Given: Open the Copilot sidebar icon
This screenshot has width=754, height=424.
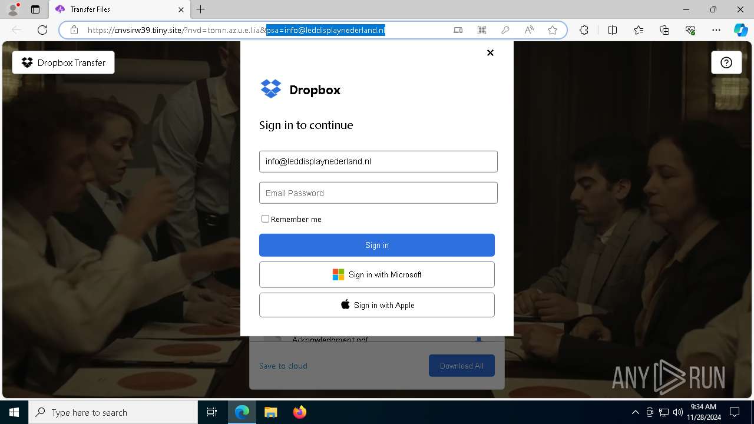Looking at the screenshot, I should point(740,30).
